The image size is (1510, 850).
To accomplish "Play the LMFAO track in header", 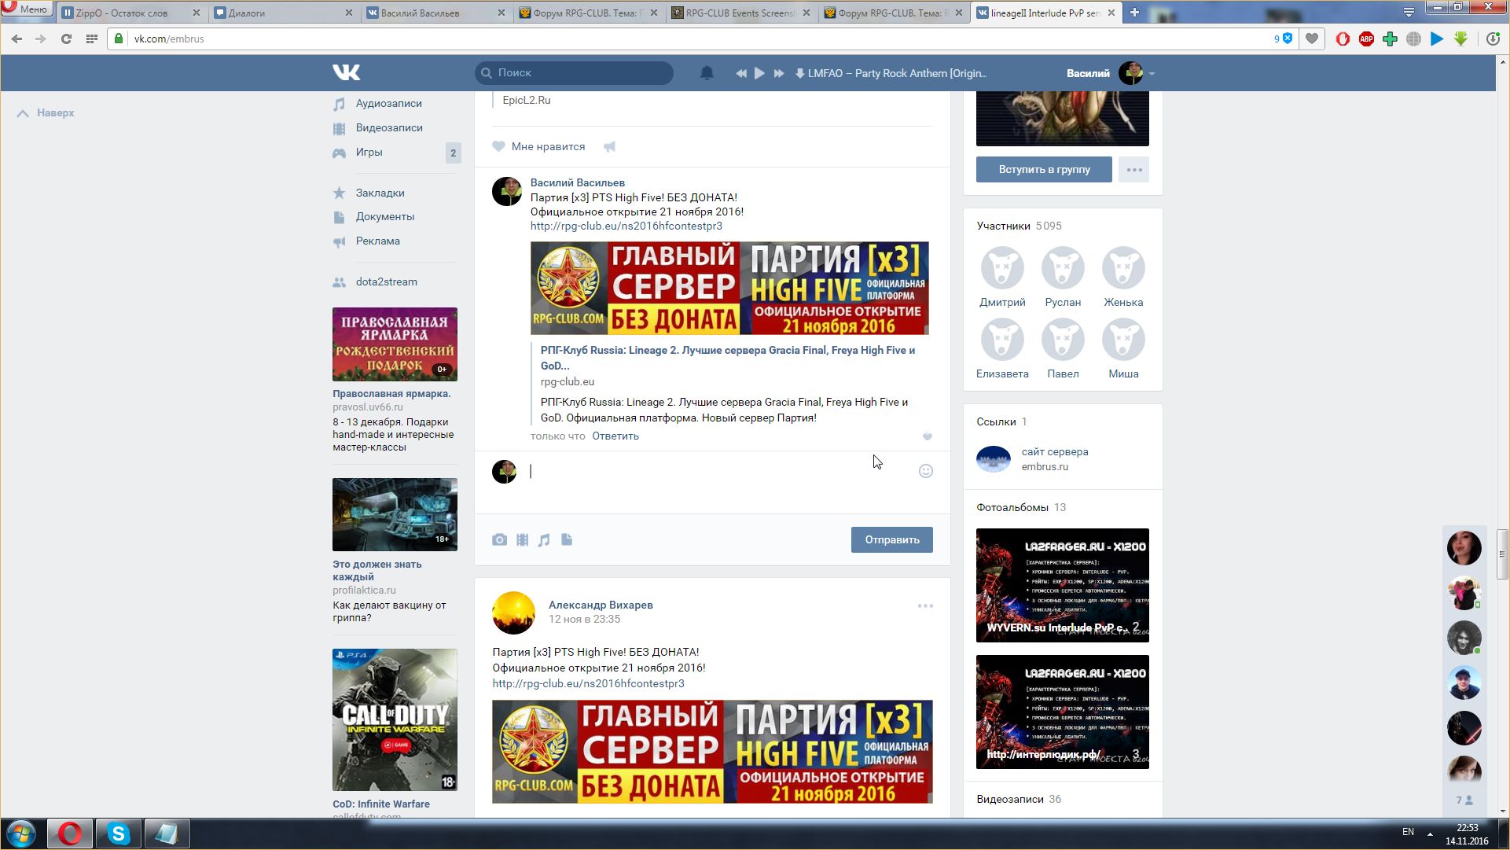I will pos(759,73).
